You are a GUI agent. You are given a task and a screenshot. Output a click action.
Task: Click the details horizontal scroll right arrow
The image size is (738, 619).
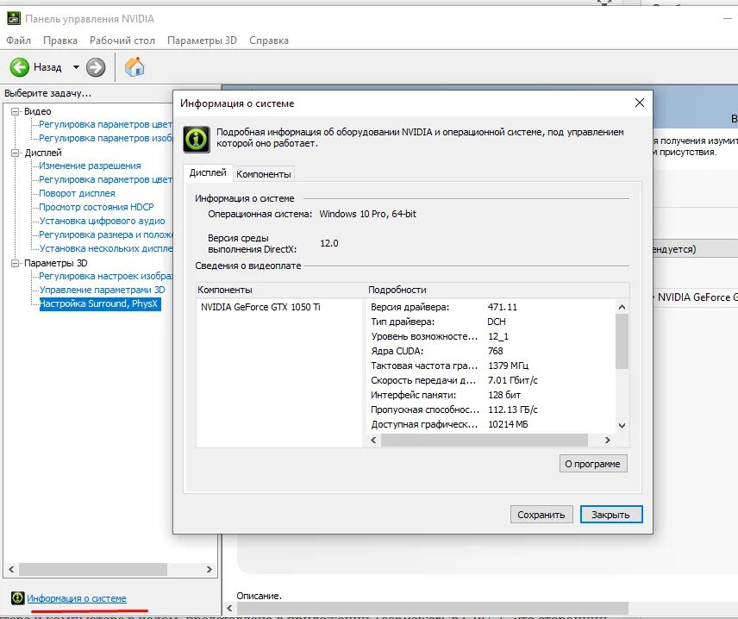[608, 441]
